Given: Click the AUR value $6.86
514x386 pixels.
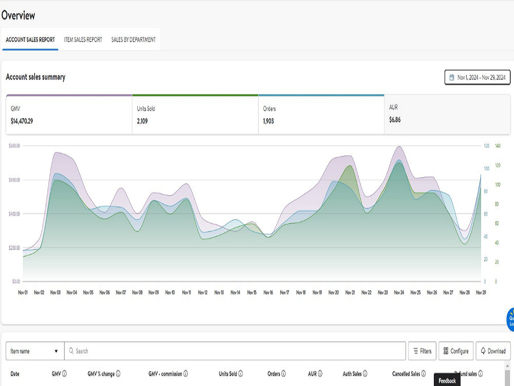Looking at the screenshot, I should (395, 120).
